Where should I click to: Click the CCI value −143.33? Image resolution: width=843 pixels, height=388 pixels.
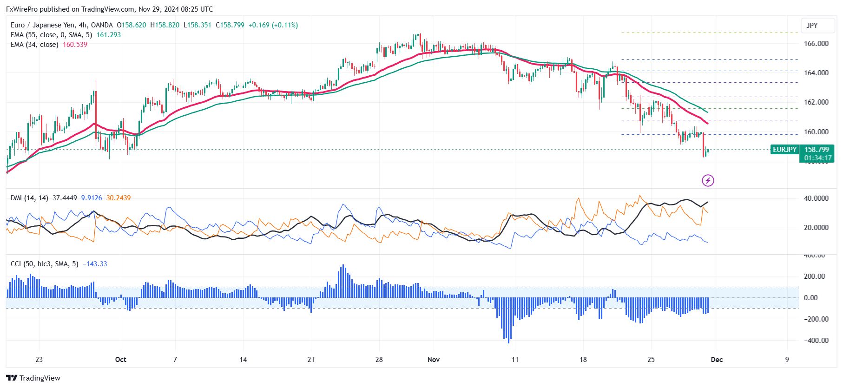tap(95, 264)
